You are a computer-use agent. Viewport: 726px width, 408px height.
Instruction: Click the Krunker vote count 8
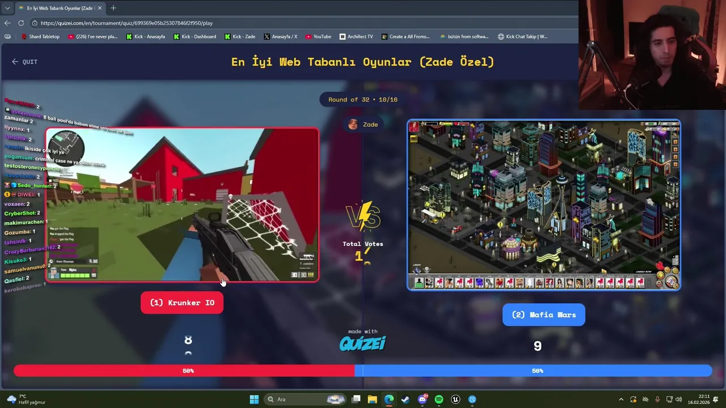pyautogui.click(x=188, y=340)
